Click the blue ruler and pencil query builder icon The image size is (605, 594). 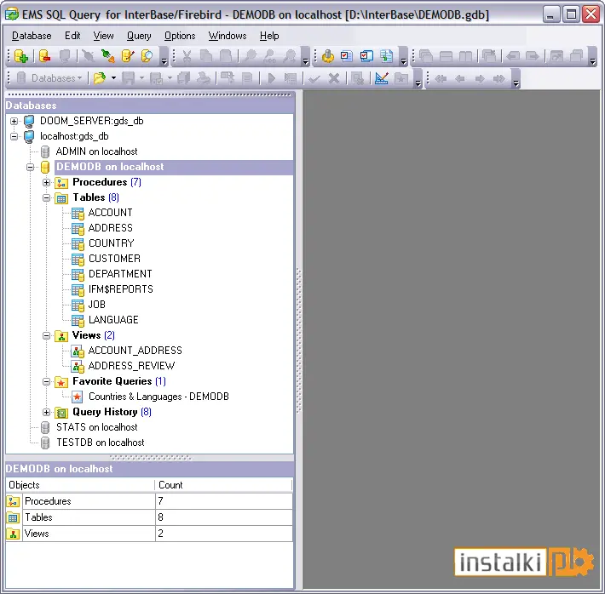(382, 78)
